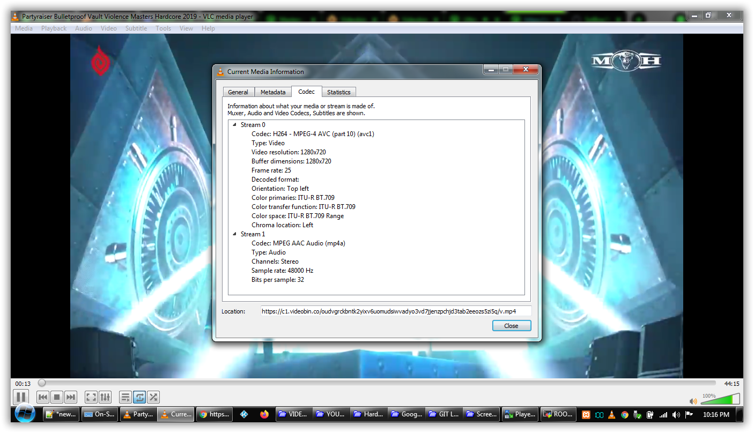Image resolution: width=754 pixels, height=433 pixels.
Task: Select the Chroma location: Left row
Action: (283, 225)
